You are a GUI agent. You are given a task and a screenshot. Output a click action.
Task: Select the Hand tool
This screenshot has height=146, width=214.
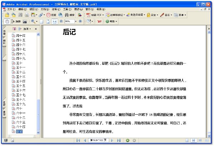(x=7, y=21)
